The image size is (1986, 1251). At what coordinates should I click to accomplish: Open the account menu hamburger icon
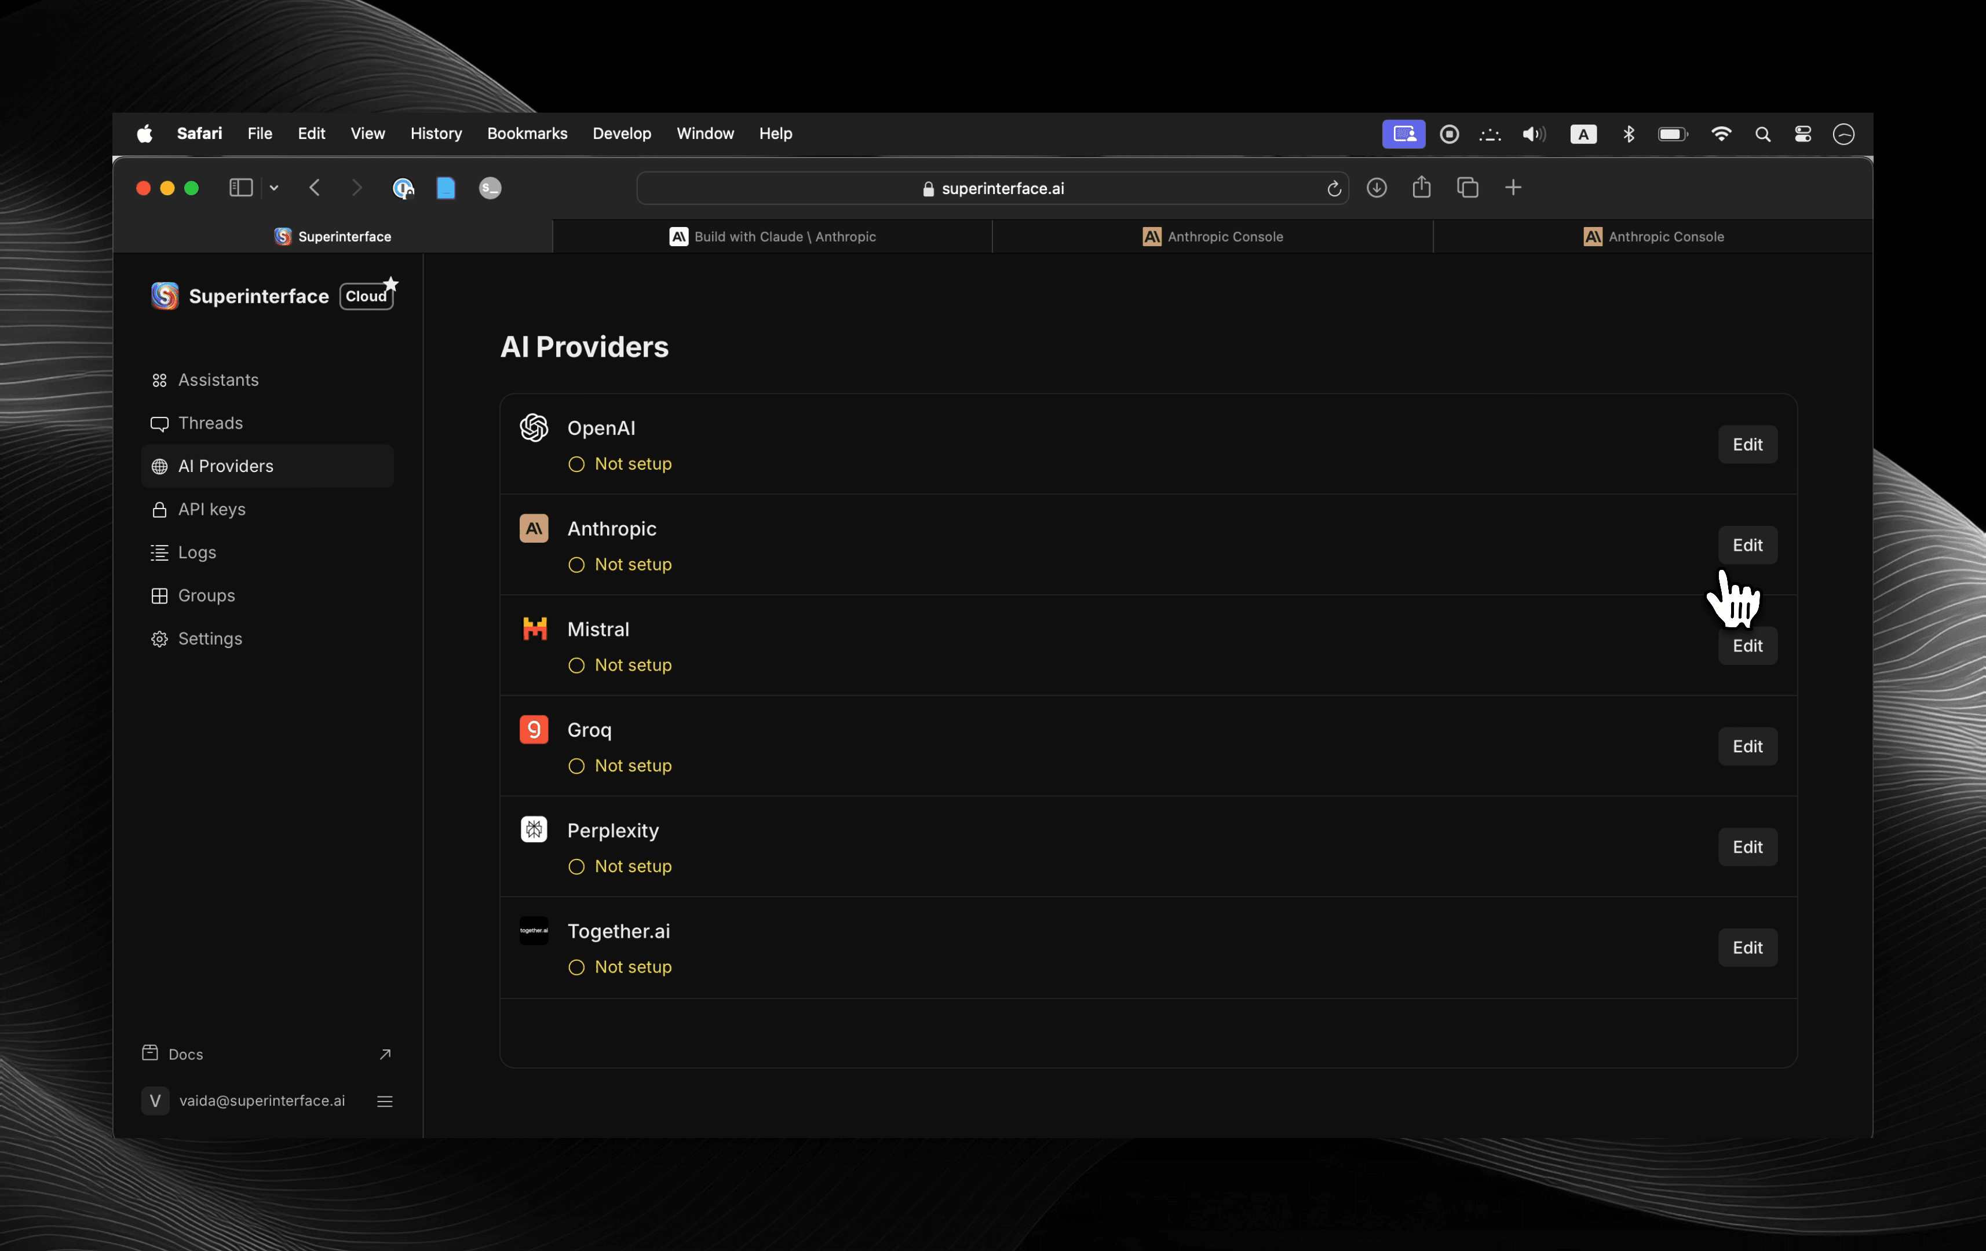(x=384, y=1101)
